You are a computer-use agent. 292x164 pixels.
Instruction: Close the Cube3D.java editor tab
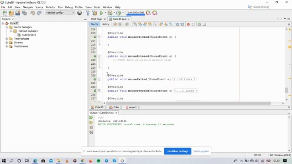(129, 19)
